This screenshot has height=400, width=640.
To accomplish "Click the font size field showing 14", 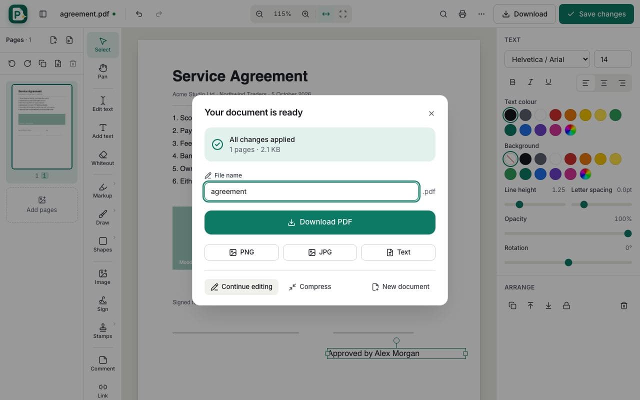I will tap(613, 59).
